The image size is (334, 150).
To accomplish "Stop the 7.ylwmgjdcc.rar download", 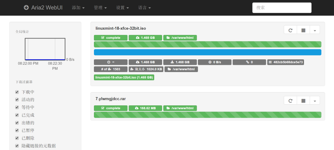I will click(303, 101).
